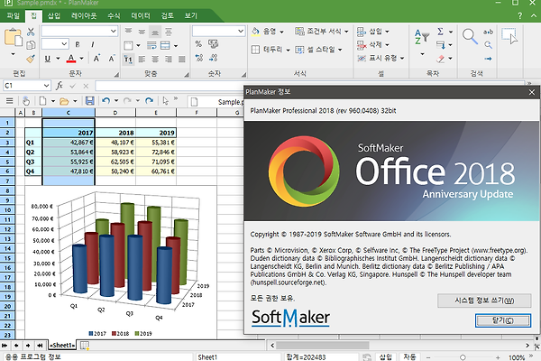Click the hamburger menu icon in quick toolbar
Image resolution: width=541 pixels, height=361 pixels.
pyautogui.click(x=9, y=101)
